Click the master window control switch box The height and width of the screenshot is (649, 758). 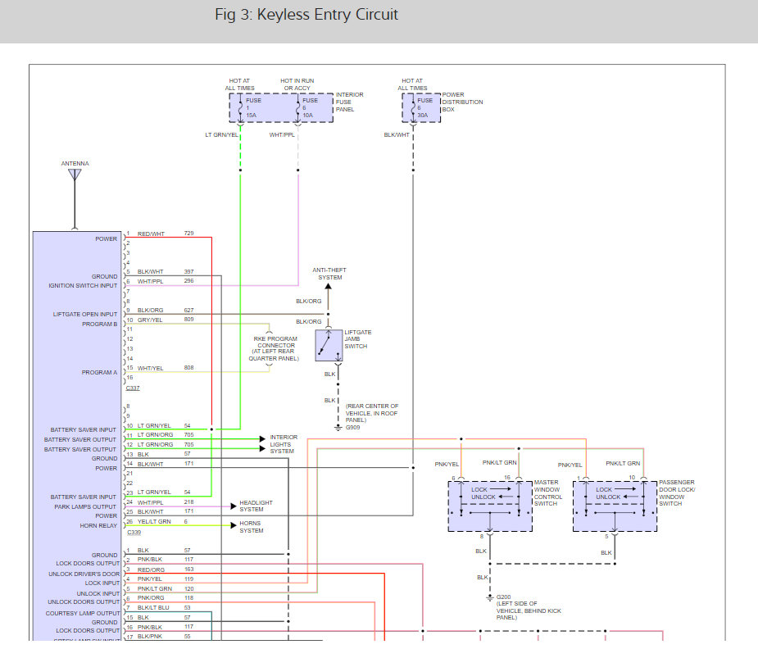click(490, 506)
